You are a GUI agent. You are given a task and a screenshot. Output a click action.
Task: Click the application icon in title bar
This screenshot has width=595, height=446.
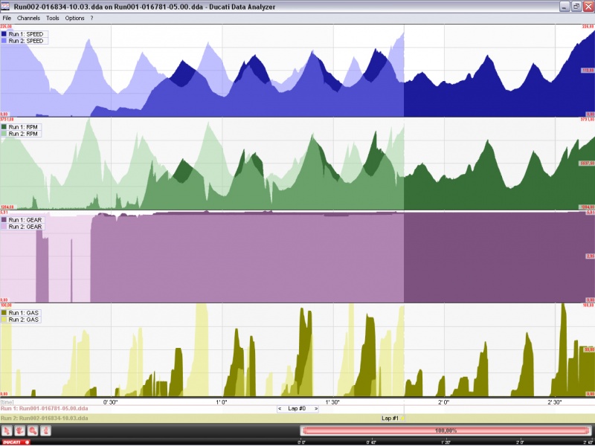(5, 7)
